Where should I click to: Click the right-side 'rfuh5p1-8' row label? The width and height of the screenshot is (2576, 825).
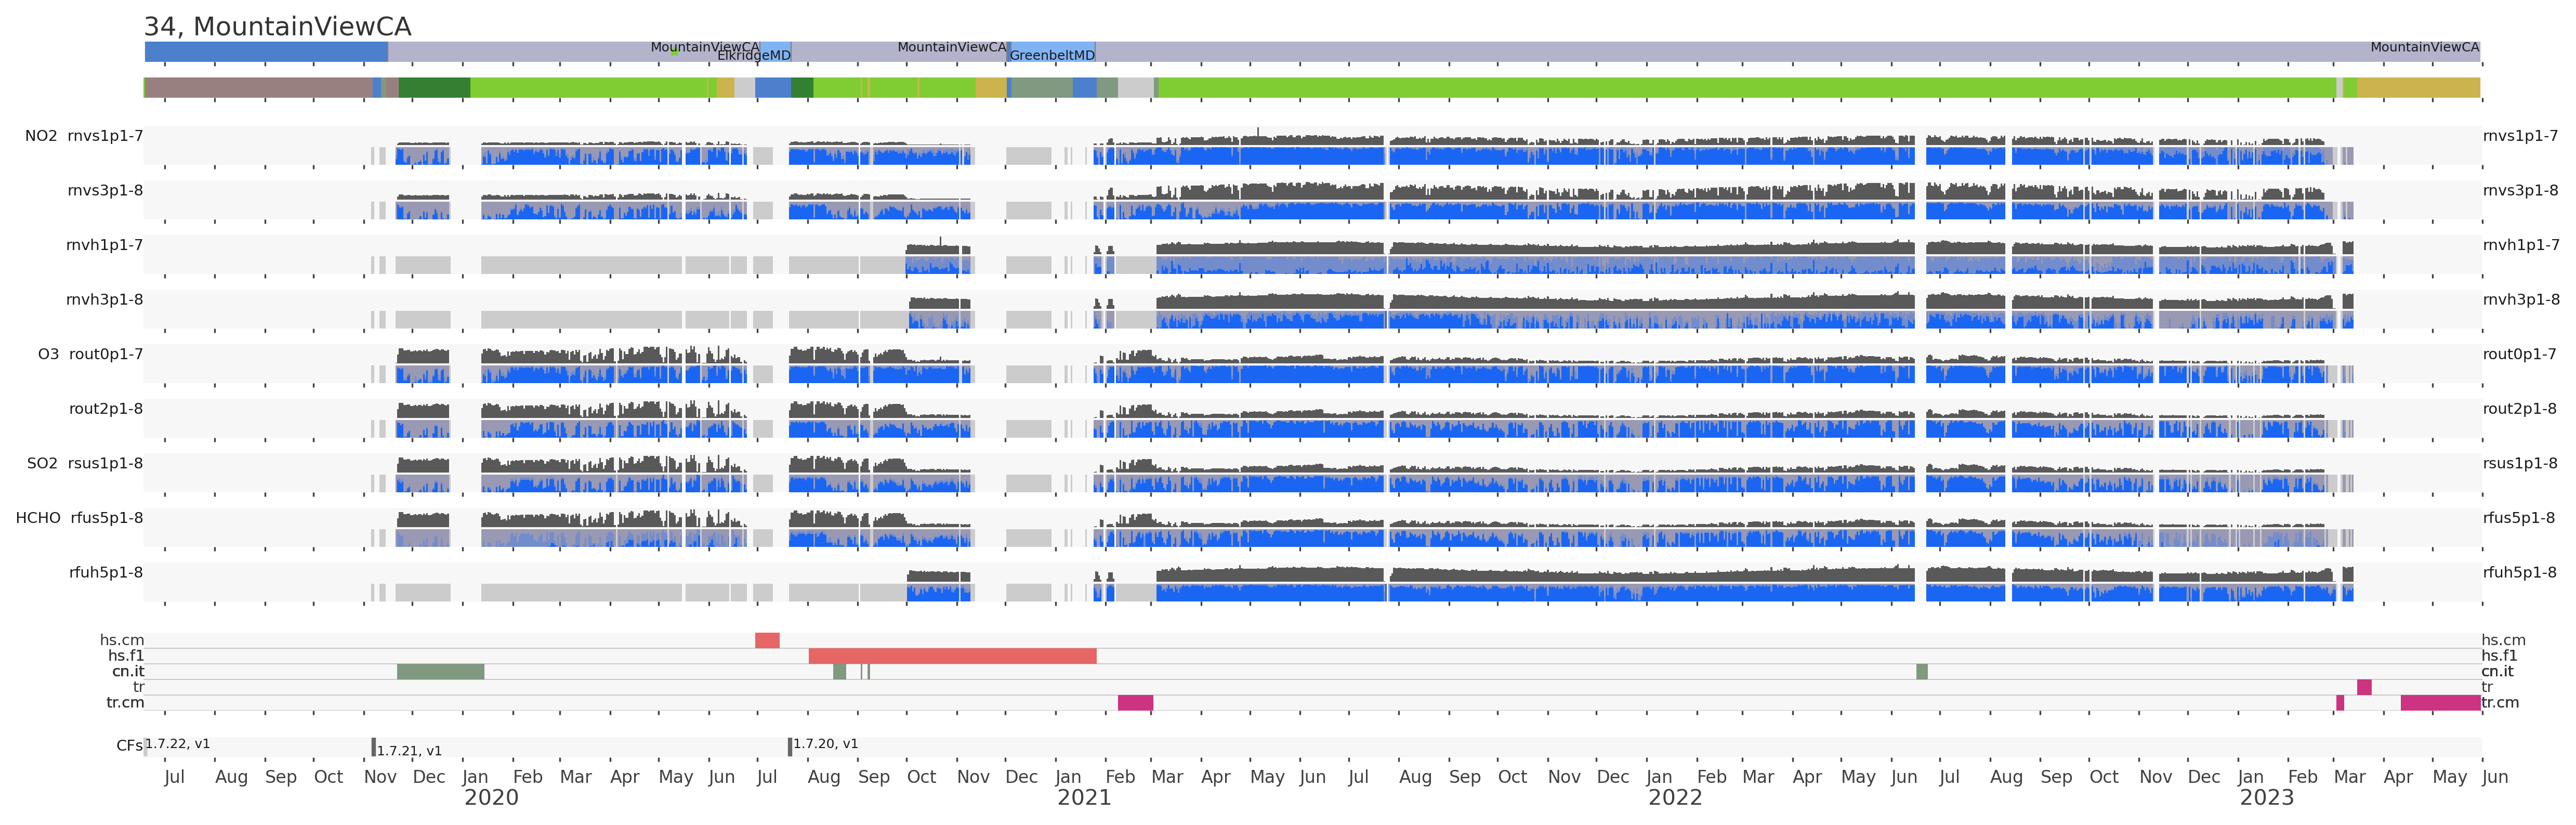(x=2519, y=573)
